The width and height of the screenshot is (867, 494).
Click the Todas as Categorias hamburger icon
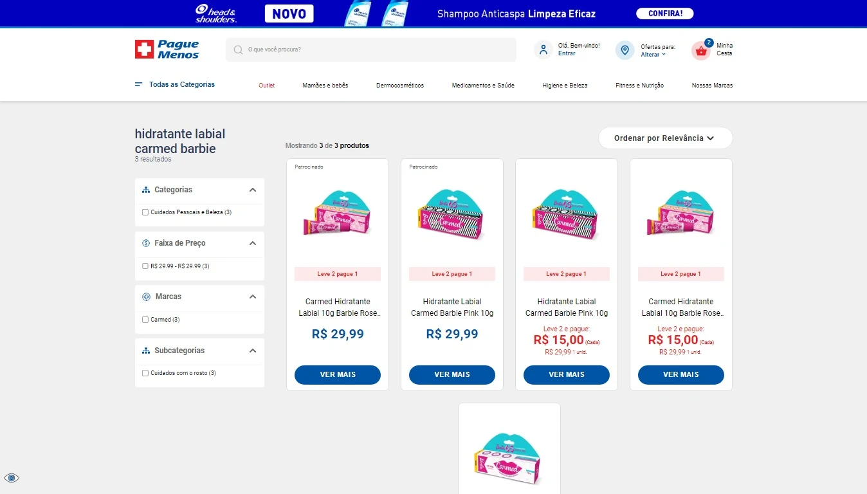click(x=138, y=84)
